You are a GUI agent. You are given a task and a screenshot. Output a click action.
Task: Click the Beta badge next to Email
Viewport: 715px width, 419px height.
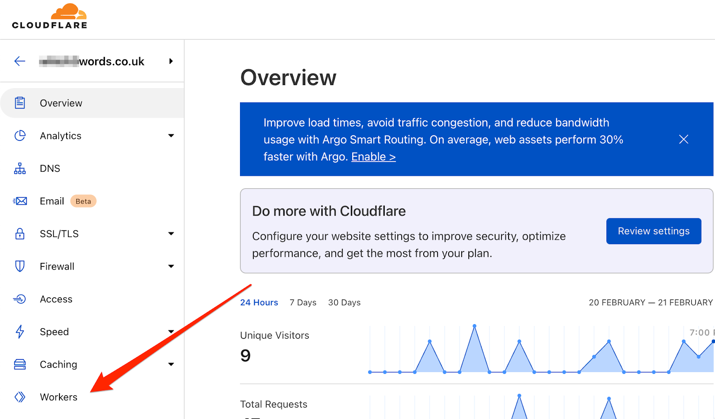[83, 201]
